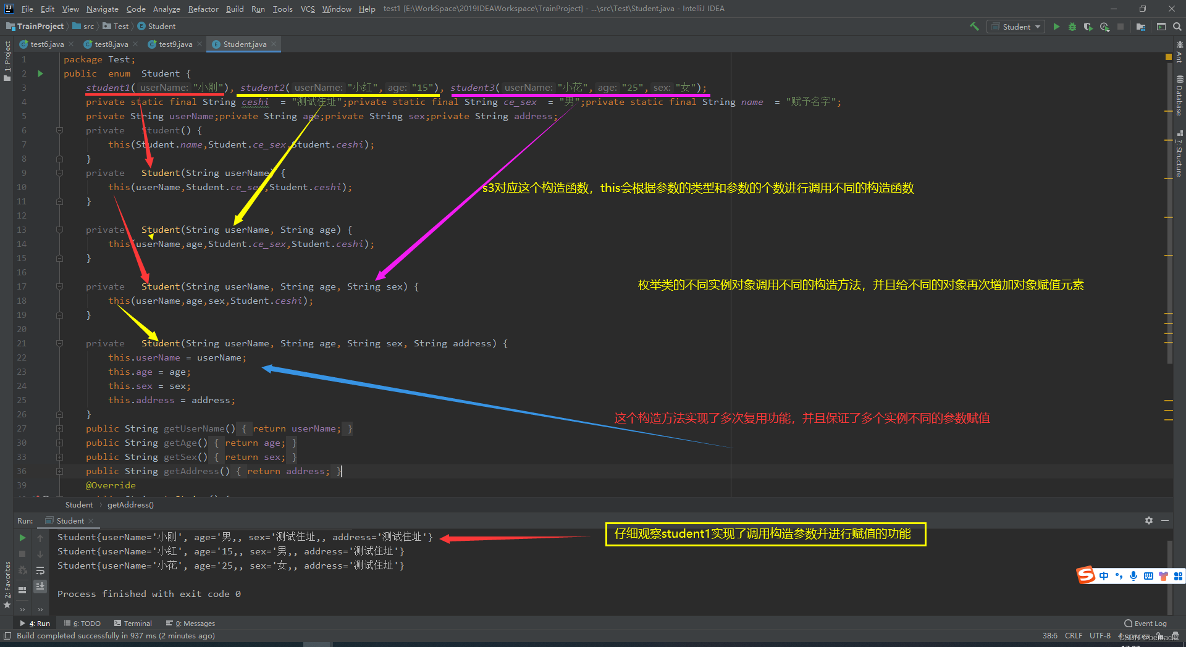Click the UTF-8 encoding in the status bar
This screenshot has width=1186, height=647.
(1100, 635)
